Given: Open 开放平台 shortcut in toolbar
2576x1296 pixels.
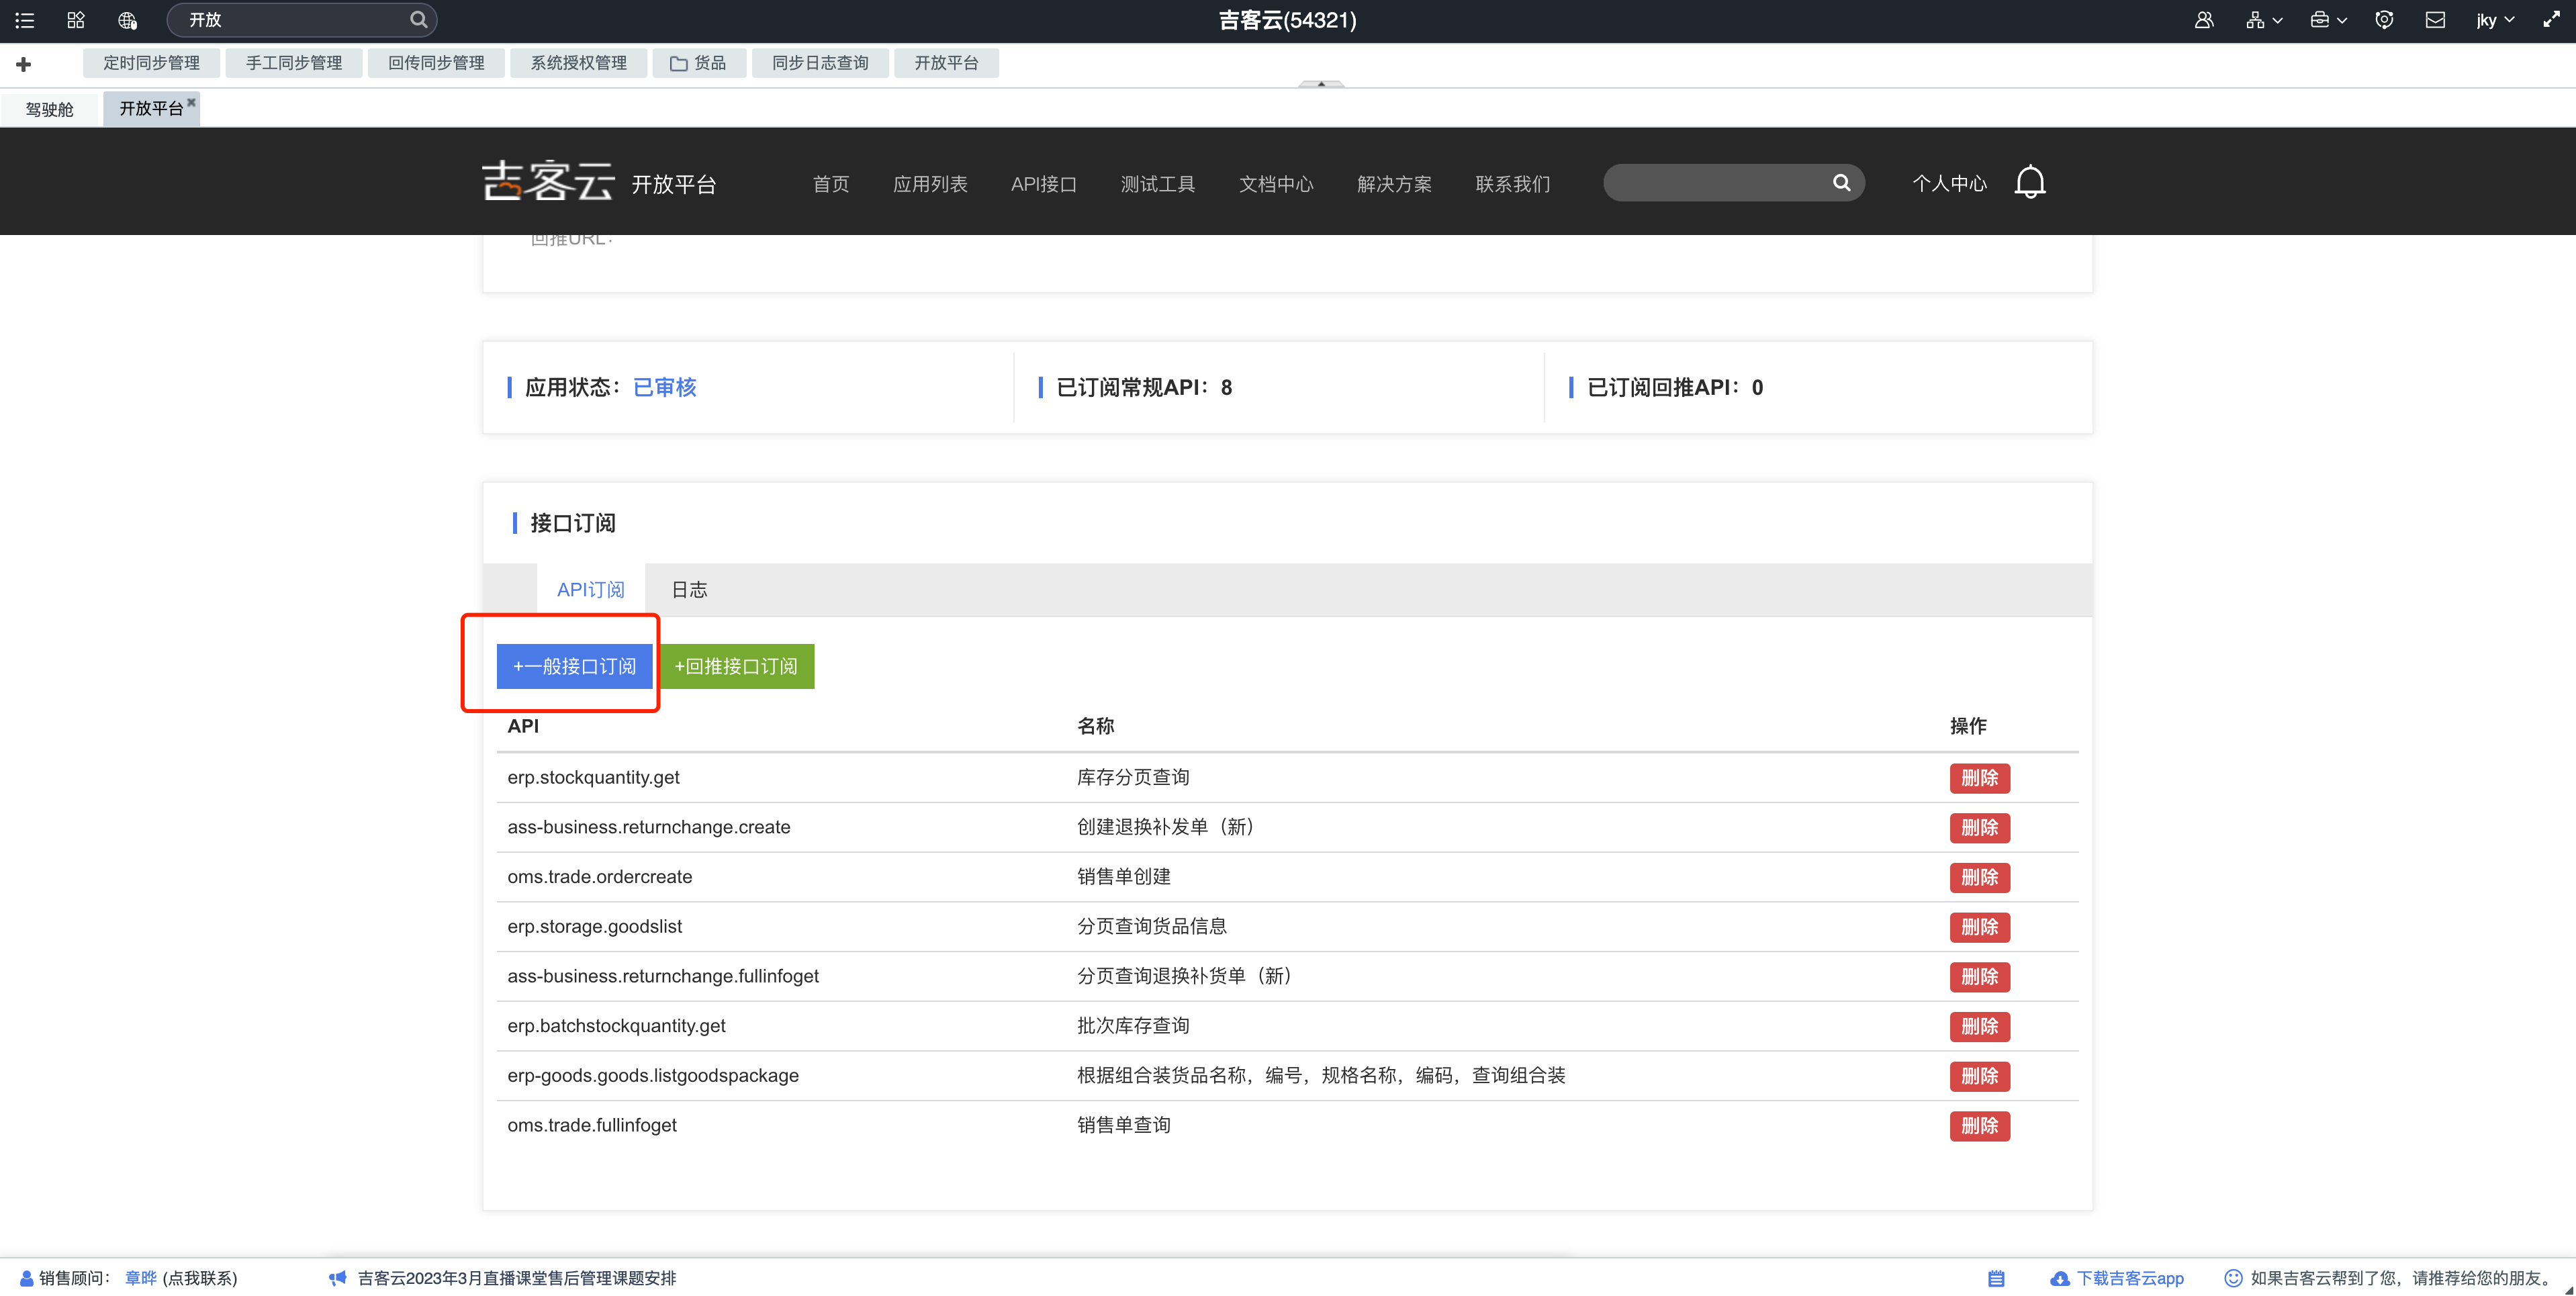Looking at the screenshot, I should pyautogui.click(x=946, y=63).
